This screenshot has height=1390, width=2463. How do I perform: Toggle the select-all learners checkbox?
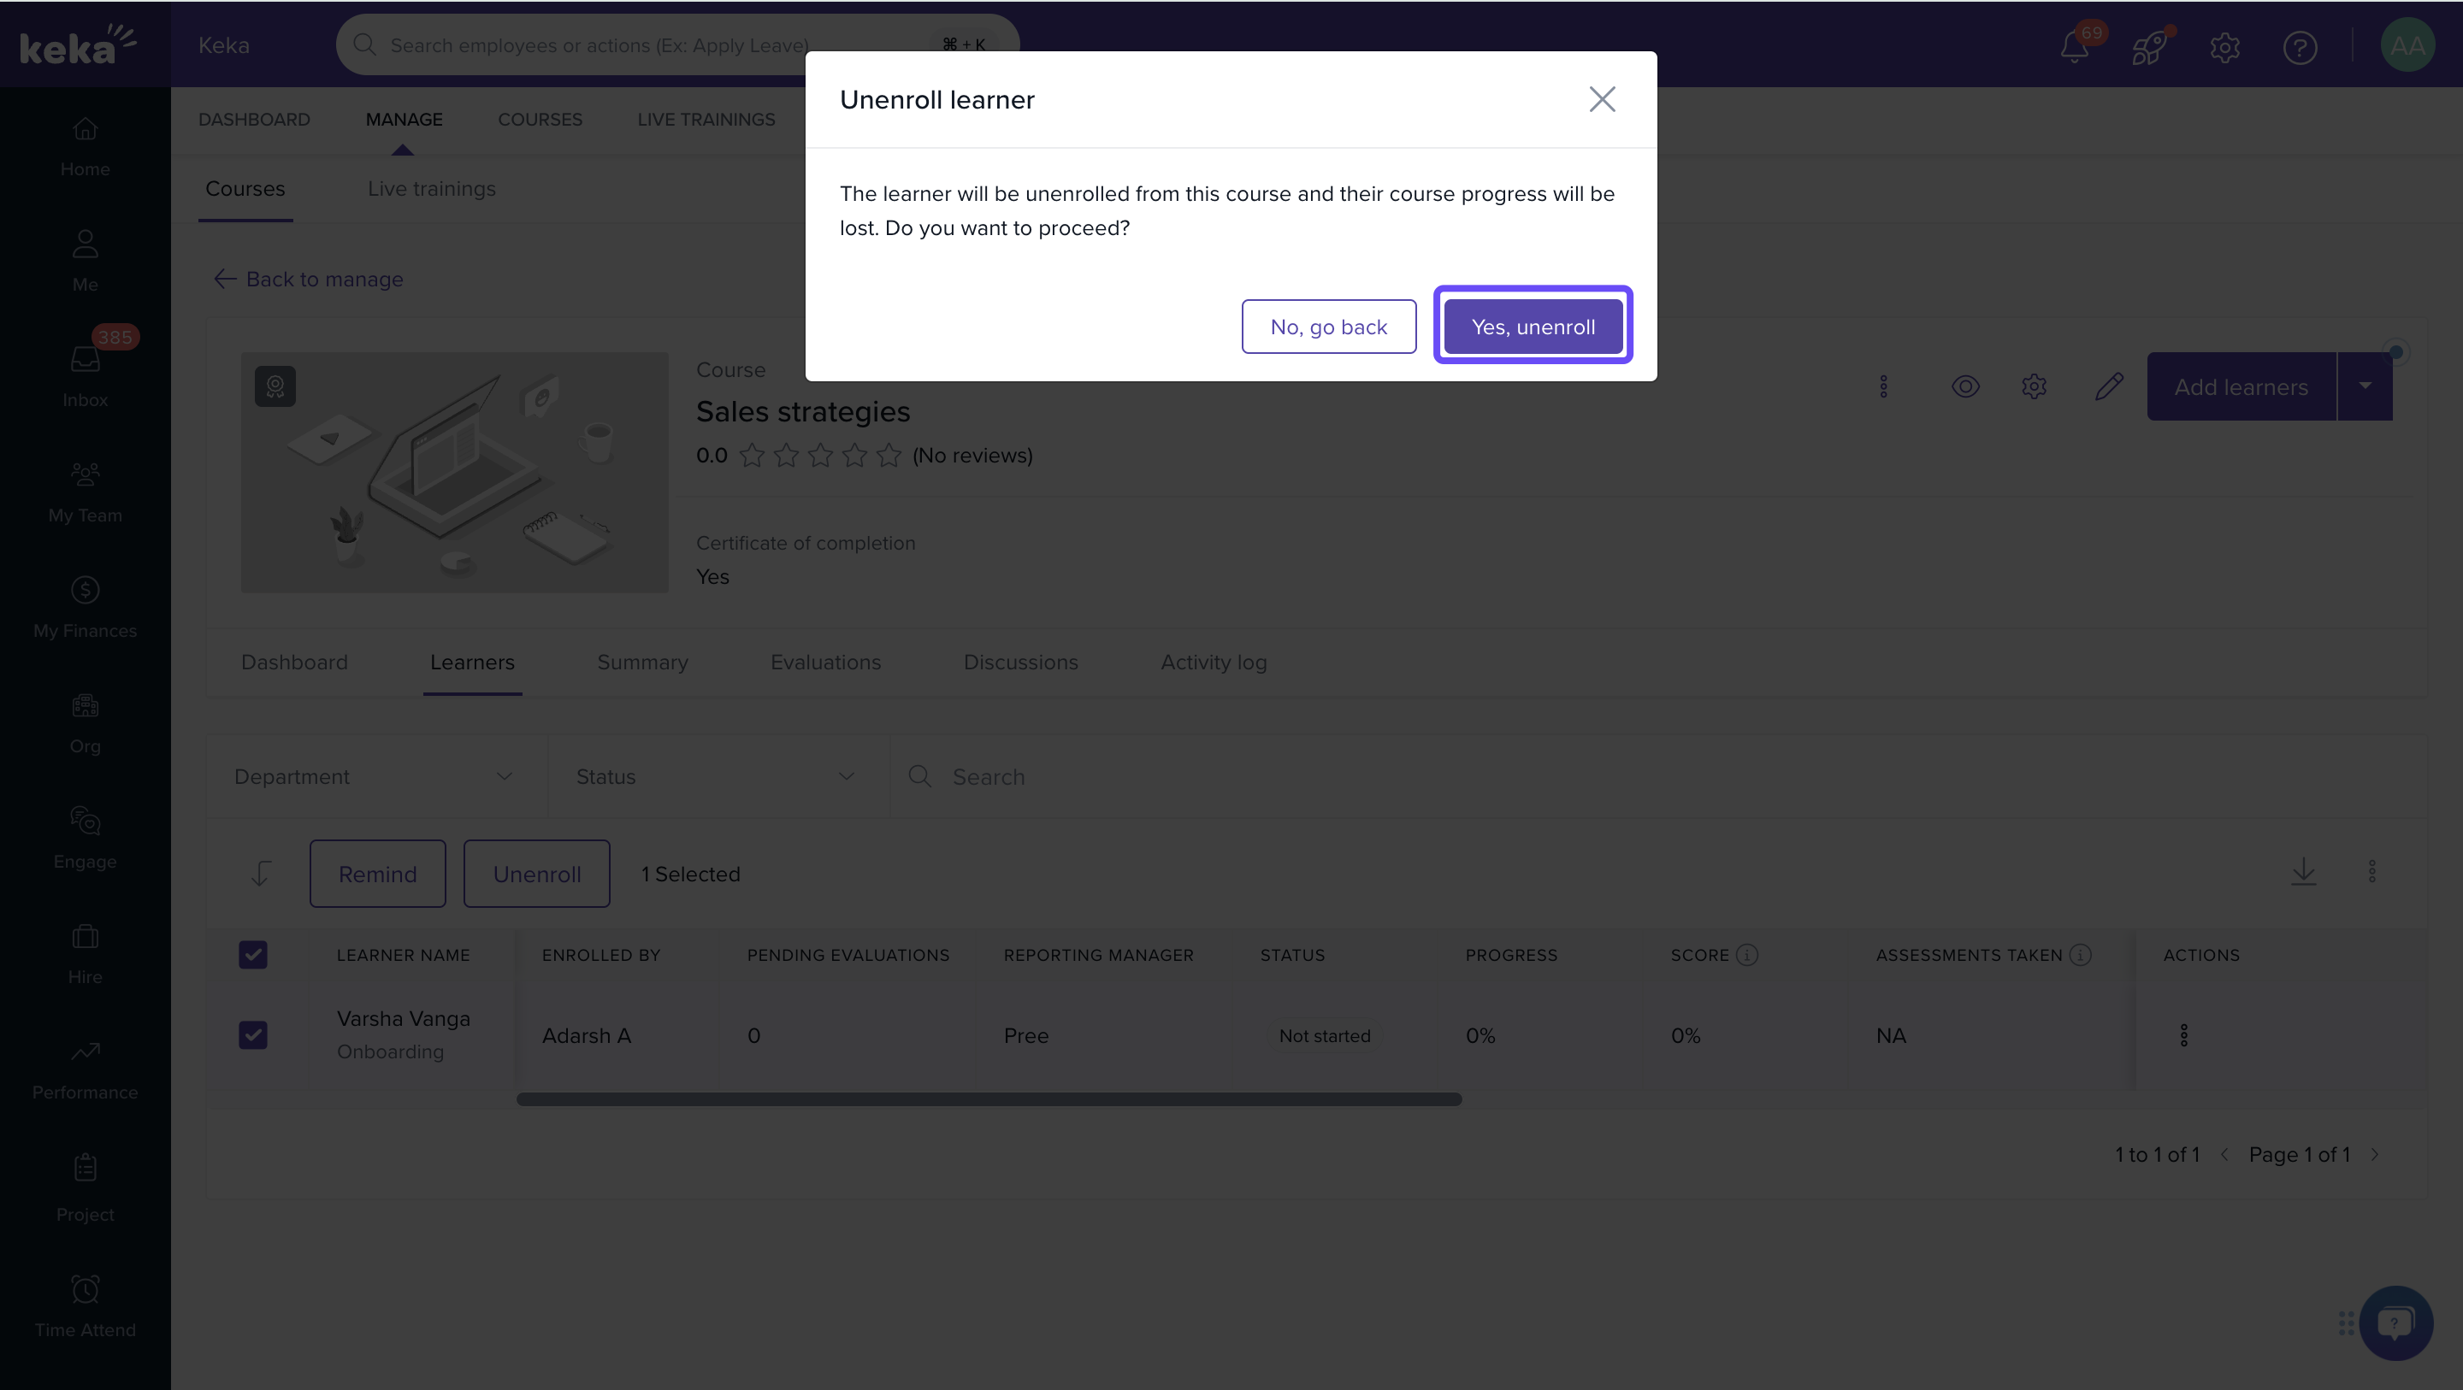253,955
